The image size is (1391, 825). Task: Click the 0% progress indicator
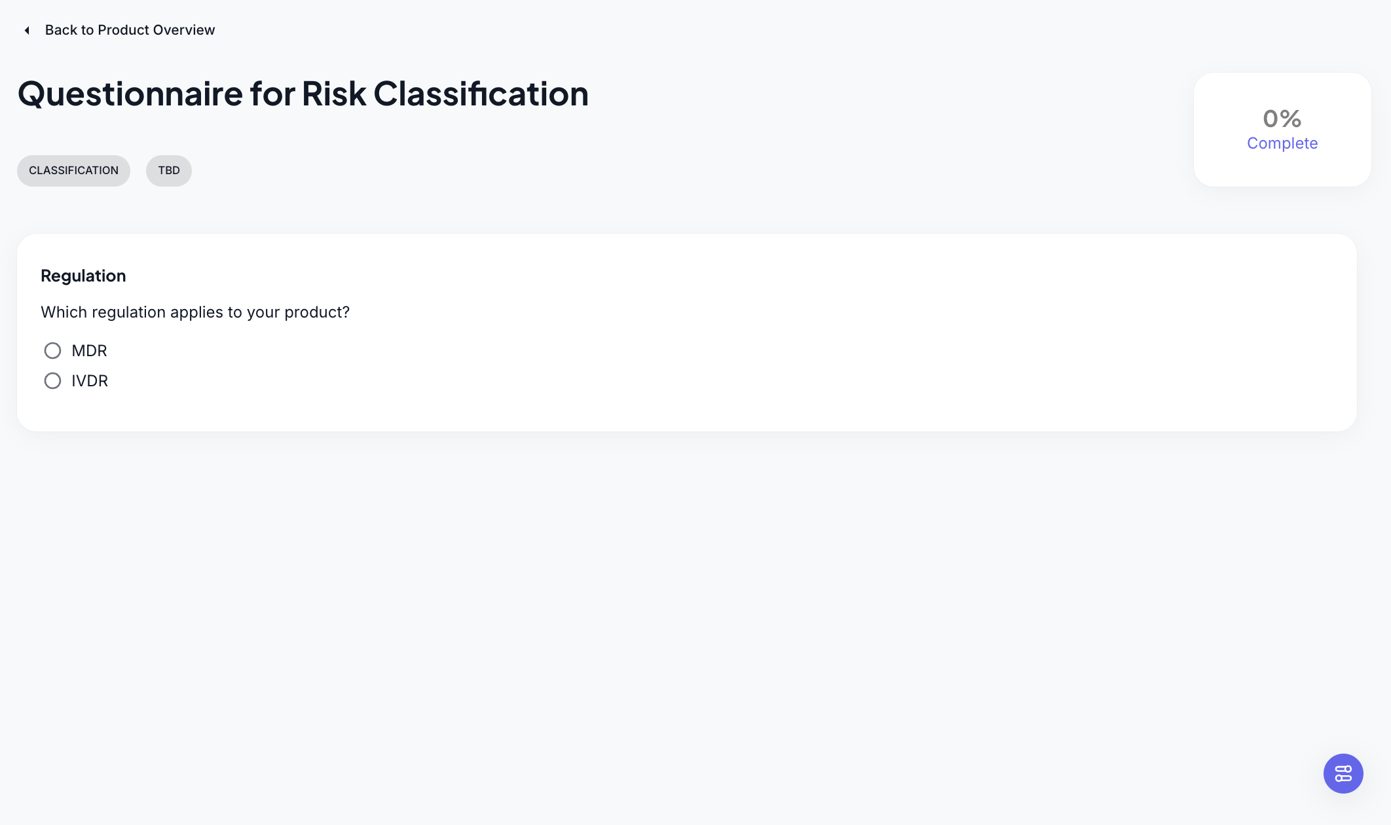(1282, 119)
